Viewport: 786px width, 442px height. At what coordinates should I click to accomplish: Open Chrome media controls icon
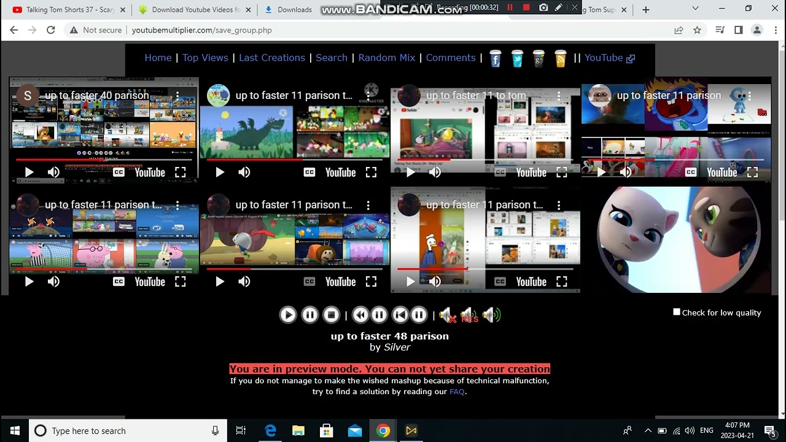(x=720, y=30)
